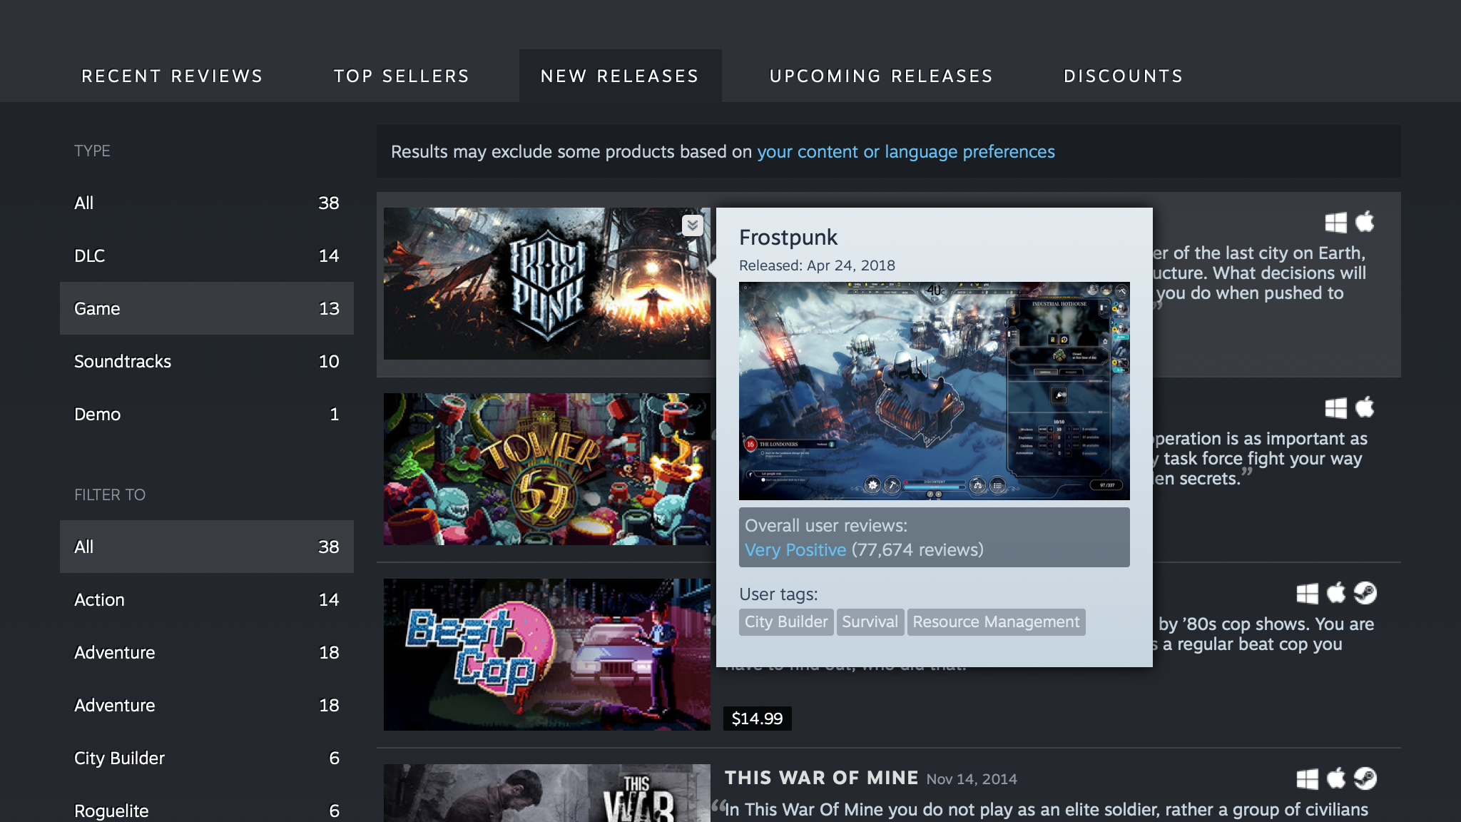This screenshot has width=1461, height=822.
Task: Select the New Releases tab
Action: click(x=619, y=75)
